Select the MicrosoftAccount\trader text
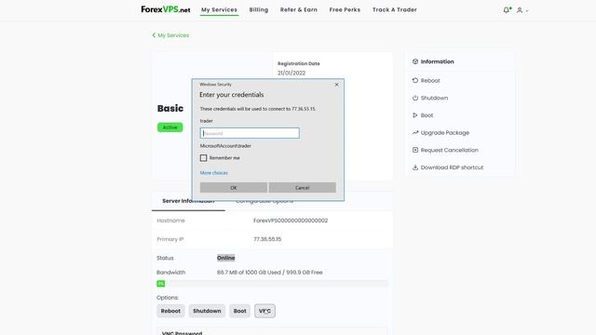Viewport: 596px width, 335px height. [x=225, y=146]
